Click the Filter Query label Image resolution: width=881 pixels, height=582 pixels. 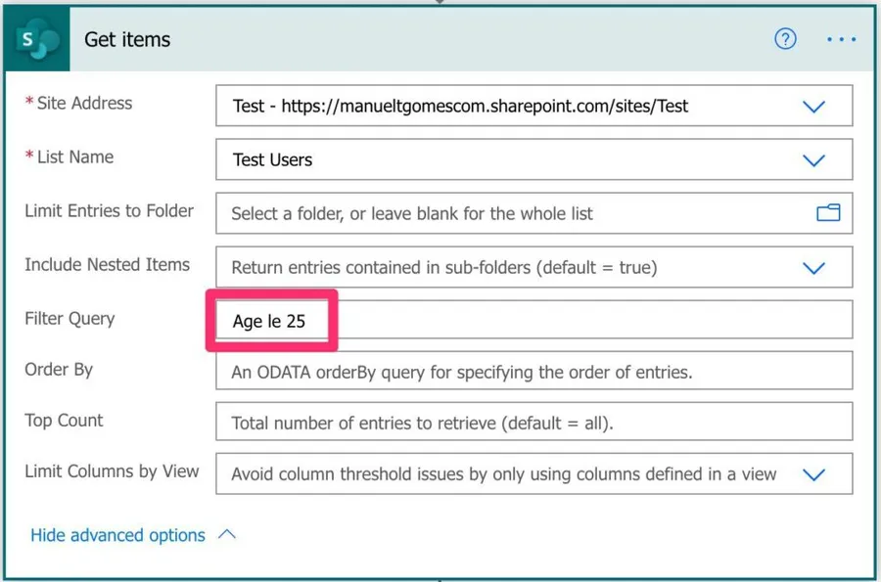(70, 319)
